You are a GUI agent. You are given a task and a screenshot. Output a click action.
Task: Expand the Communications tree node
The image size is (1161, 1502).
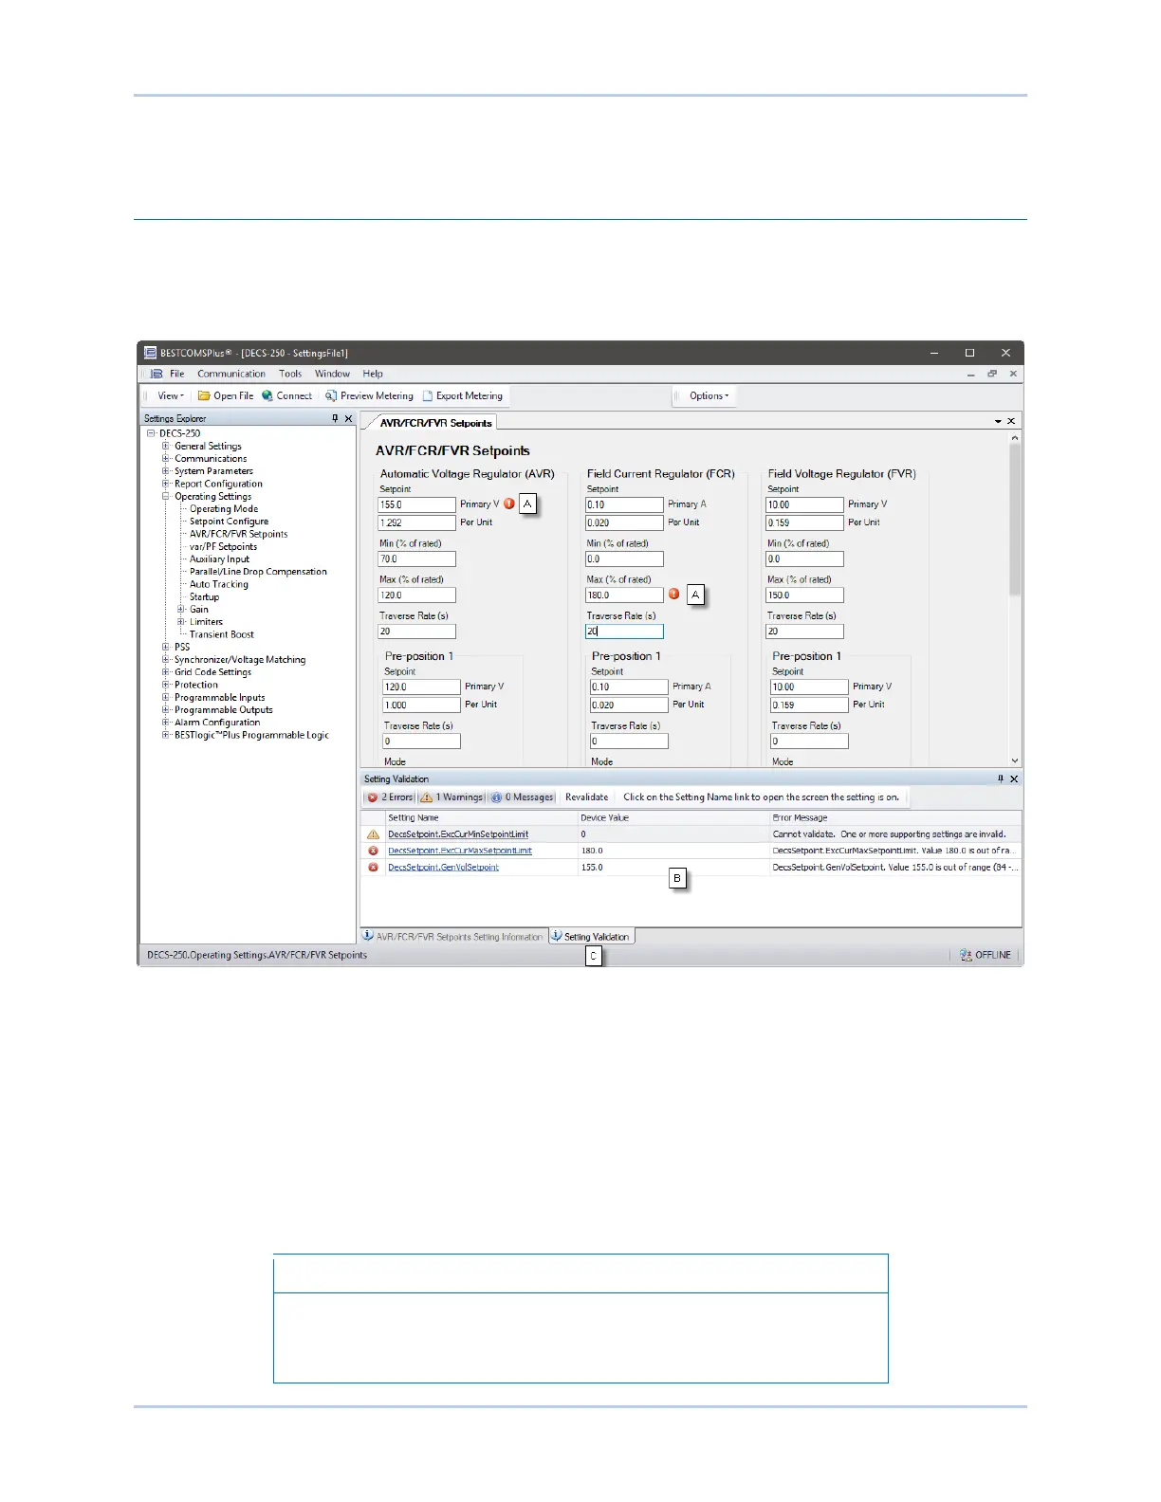(x=166, y=458)
